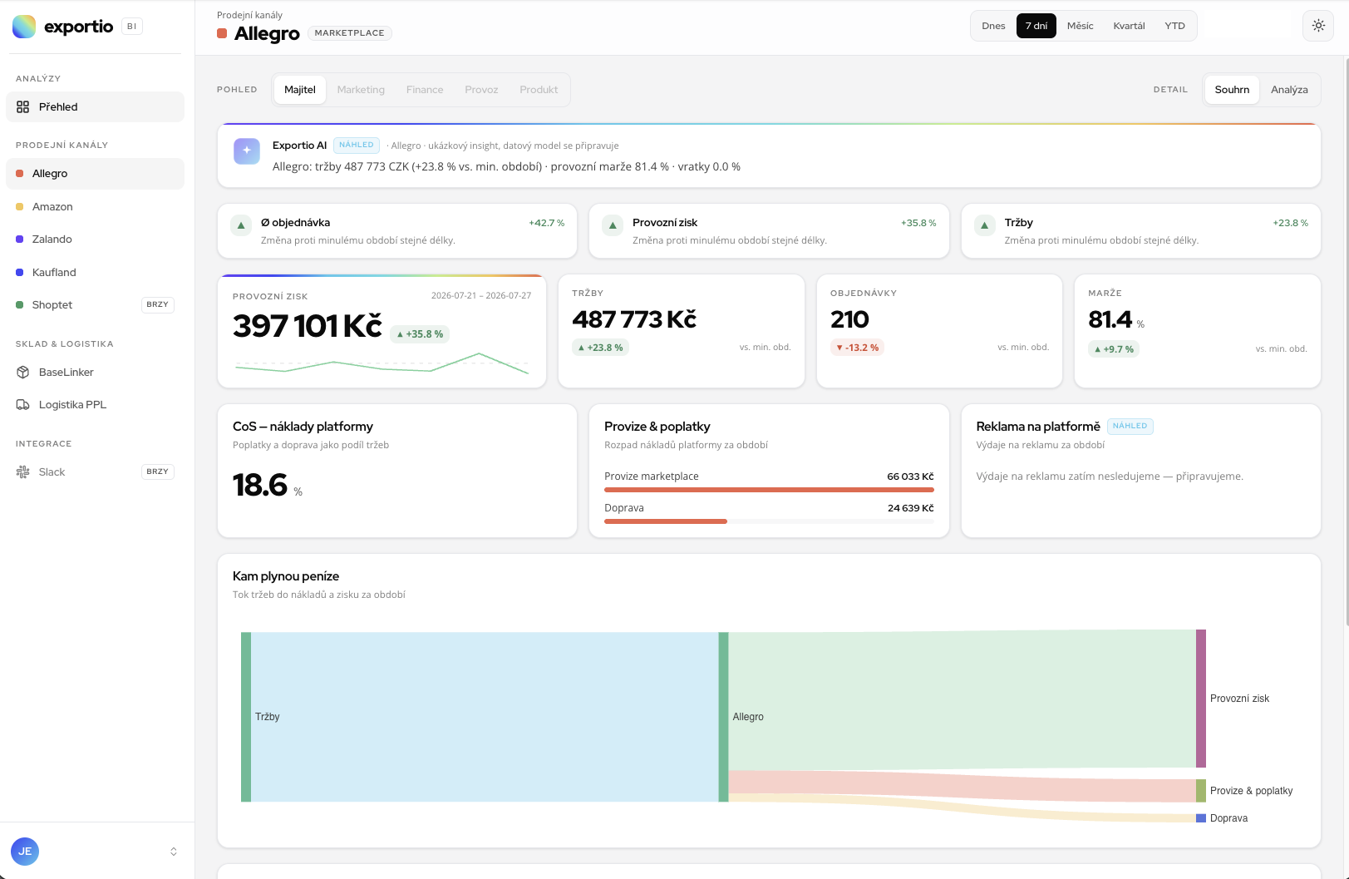Click the JE user avatar
Viewport: 1349px width, 879px height.
tap(25, 851)
